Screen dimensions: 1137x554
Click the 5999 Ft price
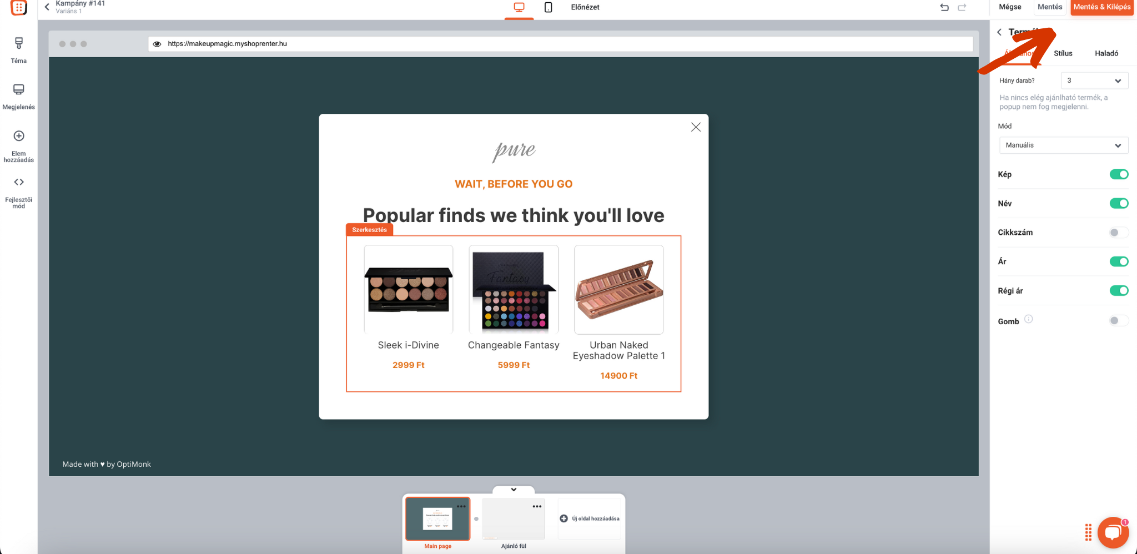point(514,365)
